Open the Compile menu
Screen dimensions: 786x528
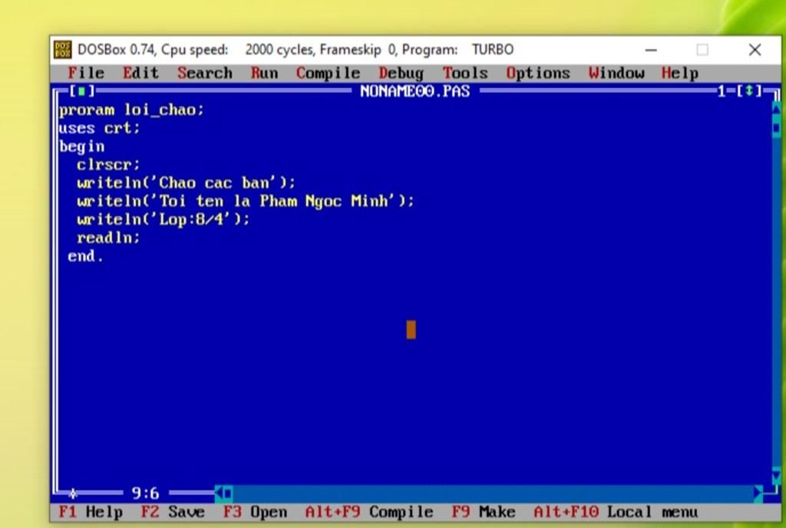tap(328, 73)
